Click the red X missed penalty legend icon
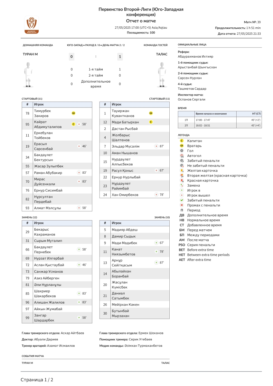Image resolution: width=273 pixels, height=386 pixels. [182, 205]
